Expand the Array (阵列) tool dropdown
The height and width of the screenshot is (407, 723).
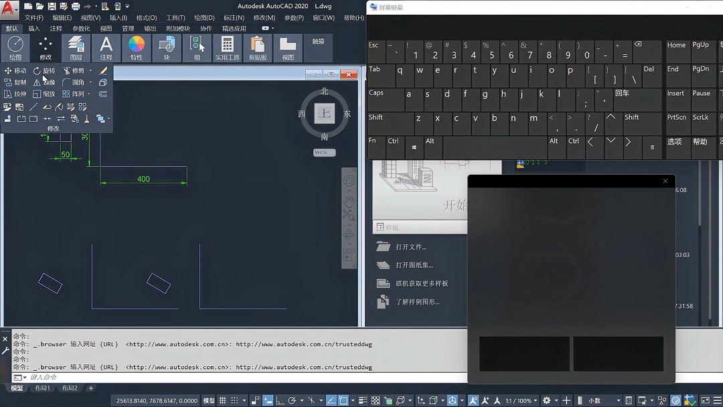pos(88,94)
